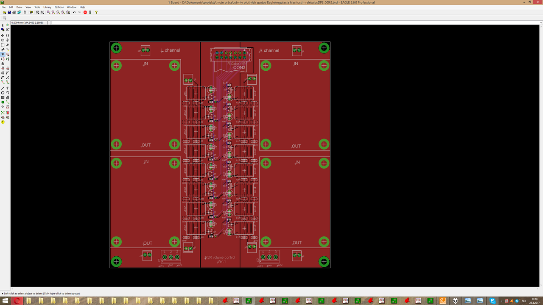The width and height of the screenshot is (543, 305).
Task: Open Skype from the Windows taskbar
Action: tap(493, 301)
